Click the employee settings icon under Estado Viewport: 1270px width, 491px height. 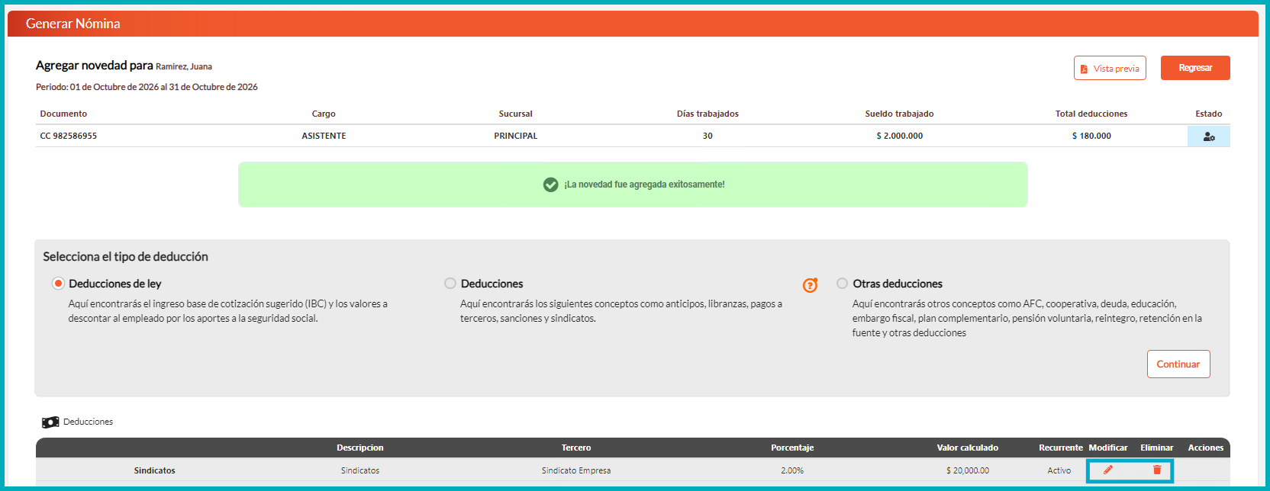click(x=1209, y=136)
